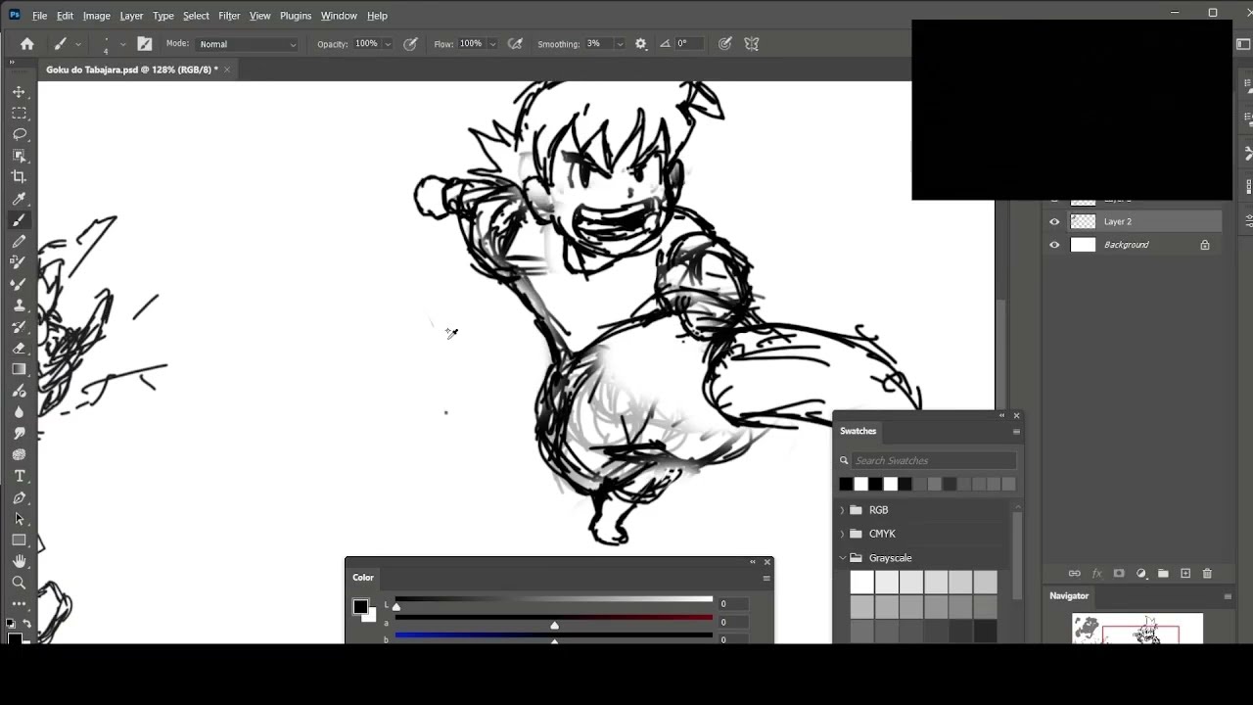
Task: Select the Path Selection tool
Action: [x=19, y=519]
